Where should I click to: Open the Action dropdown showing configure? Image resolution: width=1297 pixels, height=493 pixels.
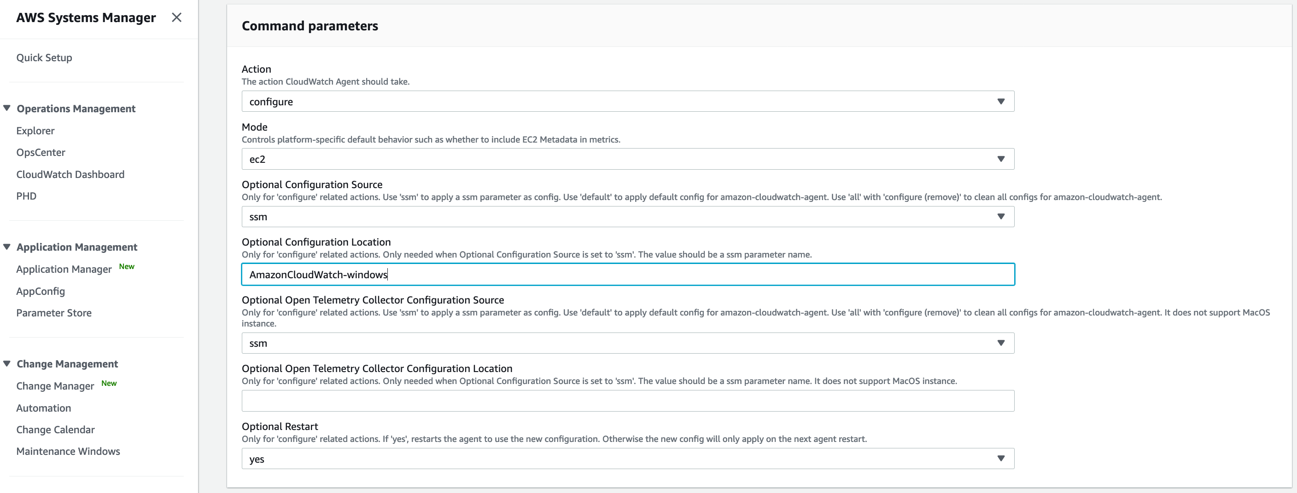[627, 102]
